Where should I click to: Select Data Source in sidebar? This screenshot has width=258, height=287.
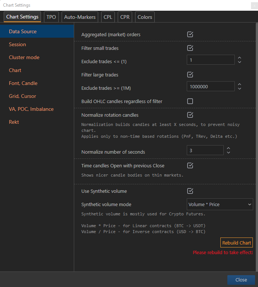point(37,31)
